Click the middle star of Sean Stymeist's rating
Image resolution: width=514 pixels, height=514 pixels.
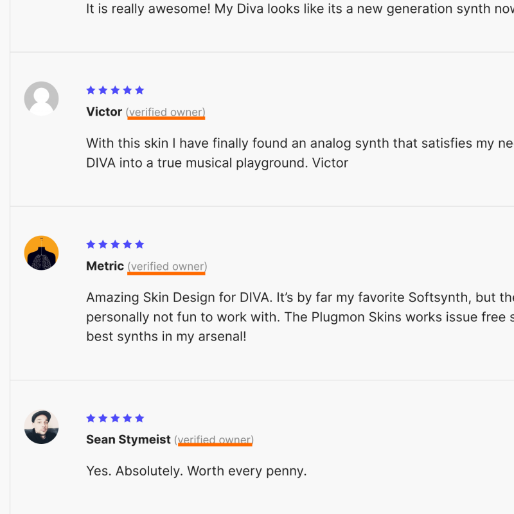click(x=115, y=418)
